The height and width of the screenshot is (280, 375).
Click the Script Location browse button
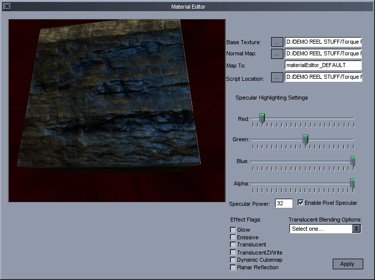coord(277,78)
